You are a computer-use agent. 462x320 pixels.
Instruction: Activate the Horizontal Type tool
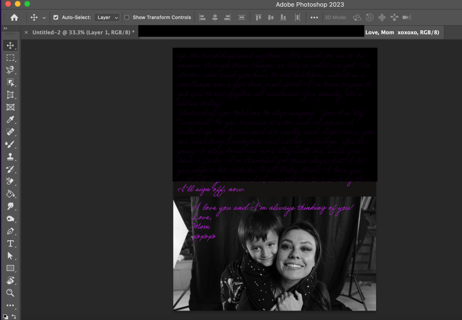pyautogui.click(x=10, y=243)
